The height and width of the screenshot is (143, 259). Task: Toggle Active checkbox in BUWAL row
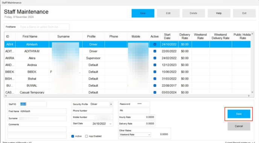[x=155, y=86]
